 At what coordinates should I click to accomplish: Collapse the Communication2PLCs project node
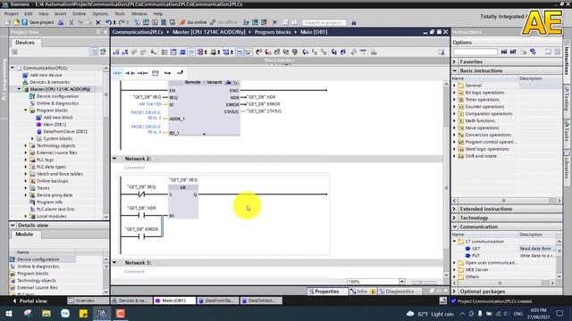coord(13,68)
